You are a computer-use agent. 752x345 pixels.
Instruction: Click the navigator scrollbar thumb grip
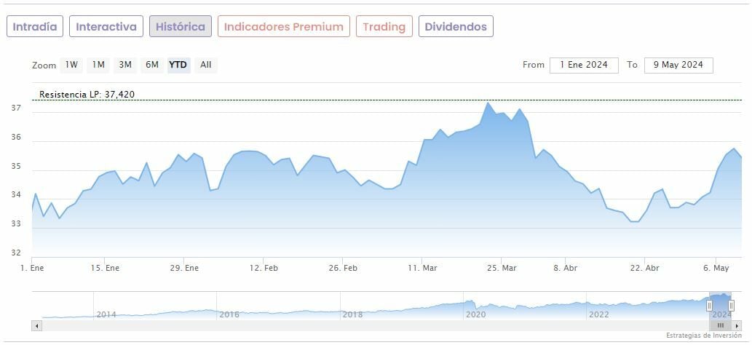pos(721,325)
